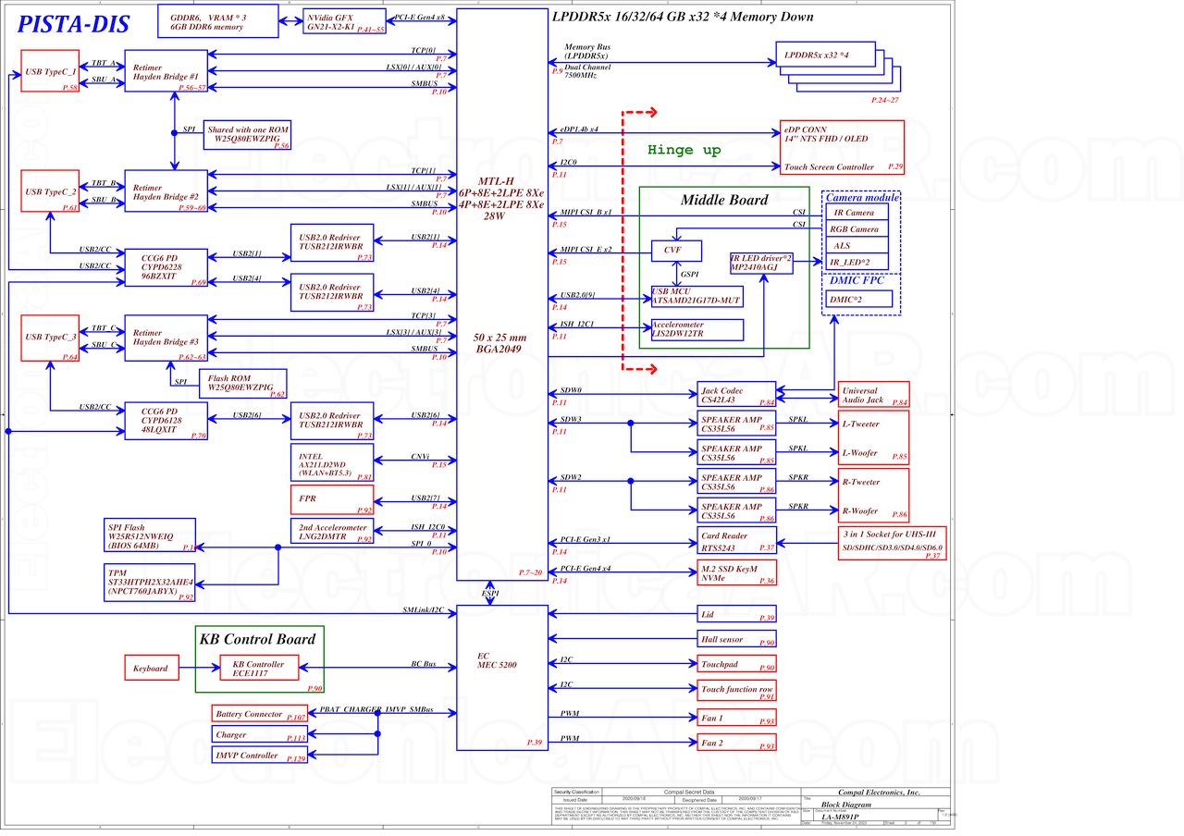The image size is (1184, 836).
Task: Click 'Compal Electronics, Inc.' in title block
Action: tap(879, 793)
